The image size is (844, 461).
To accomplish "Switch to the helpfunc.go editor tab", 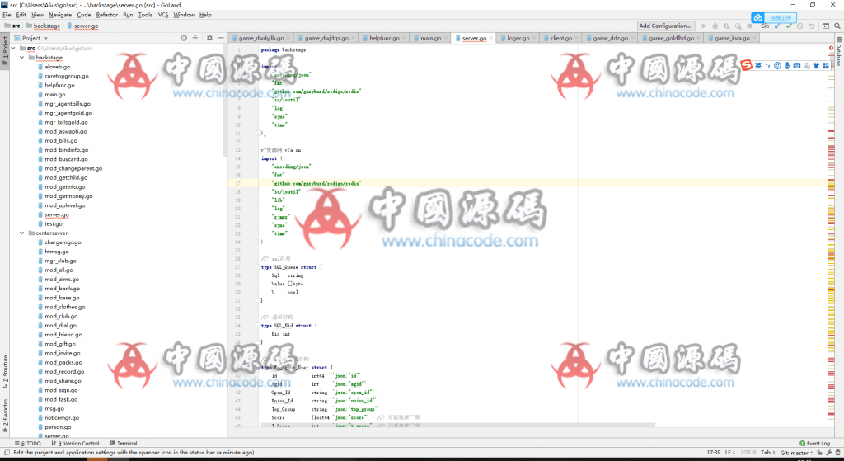I will click(384, 38).
